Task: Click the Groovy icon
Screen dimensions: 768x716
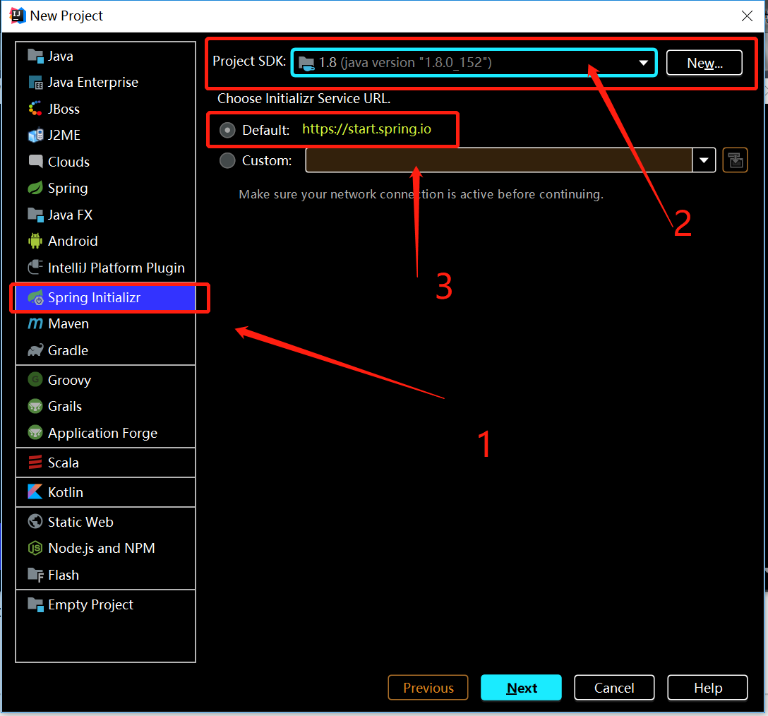Action: (35, 380)
